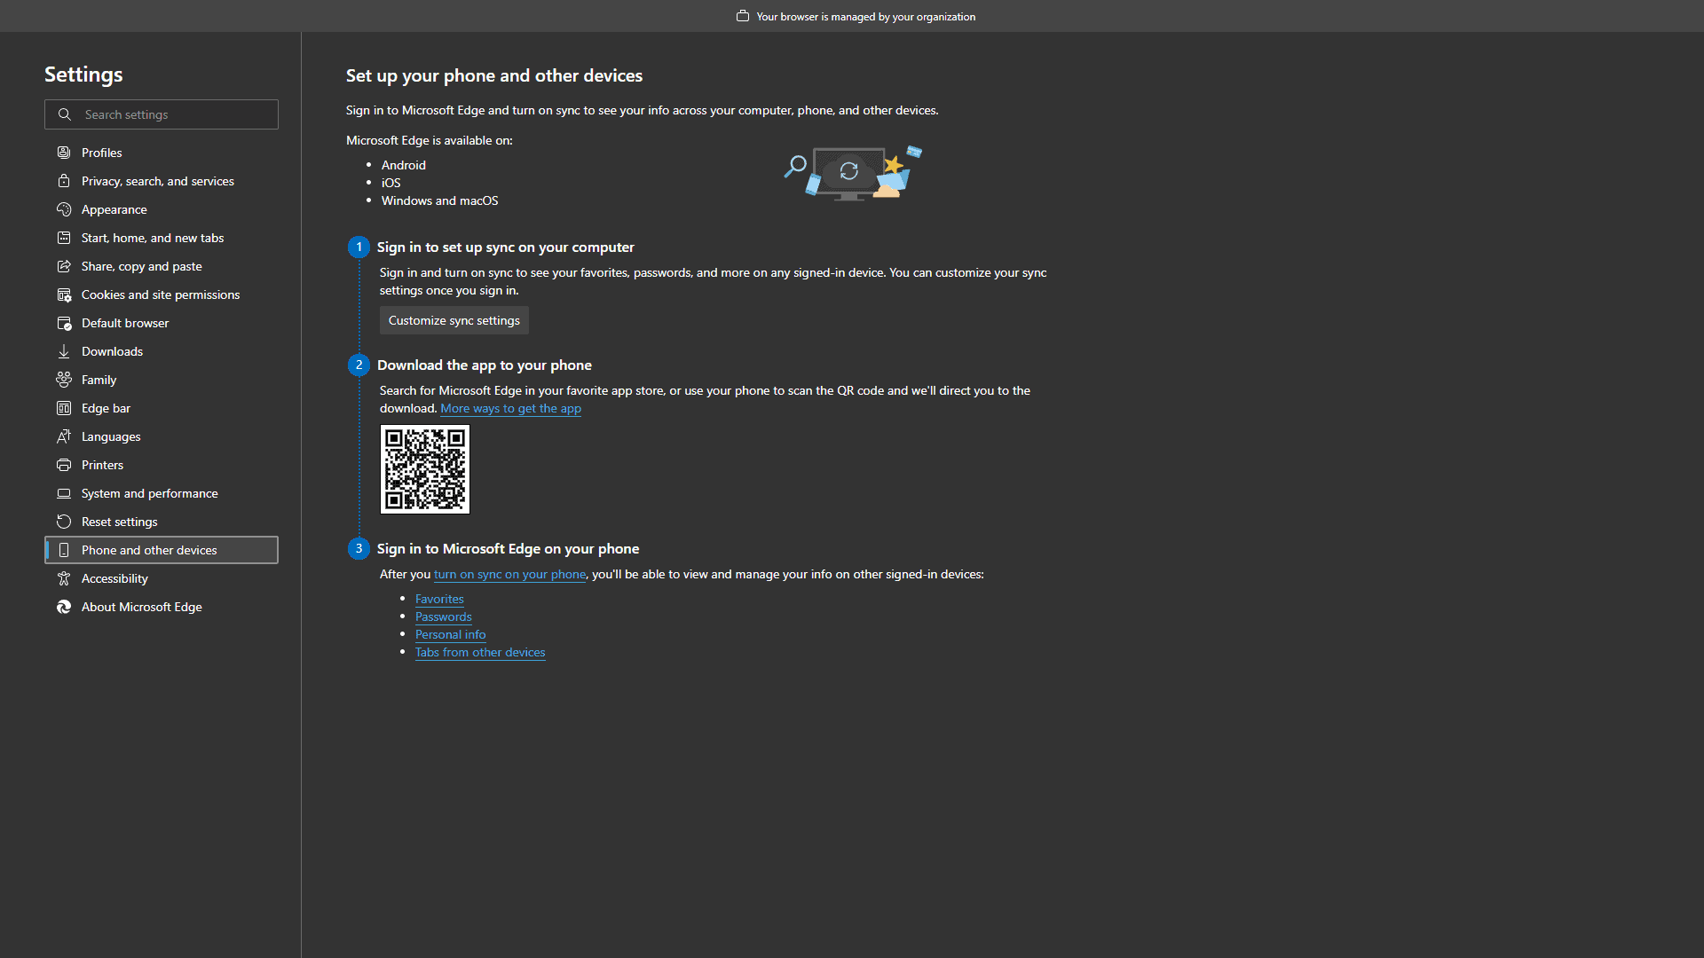Viewport: 1704px width, 958px height.
Task: Select Reset settings in sidebar
Action: pos(162,522)
